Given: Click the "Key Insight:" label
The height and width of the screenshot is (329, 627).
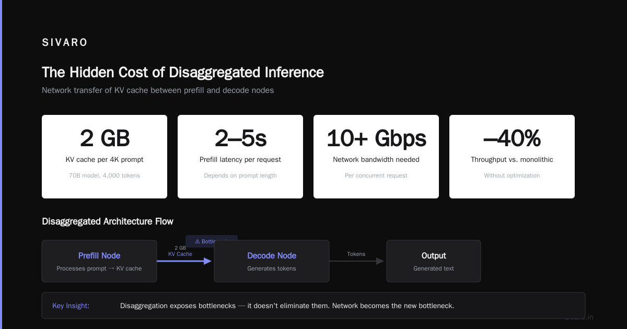Looking at the screenshot, I should tap(71, 306).
